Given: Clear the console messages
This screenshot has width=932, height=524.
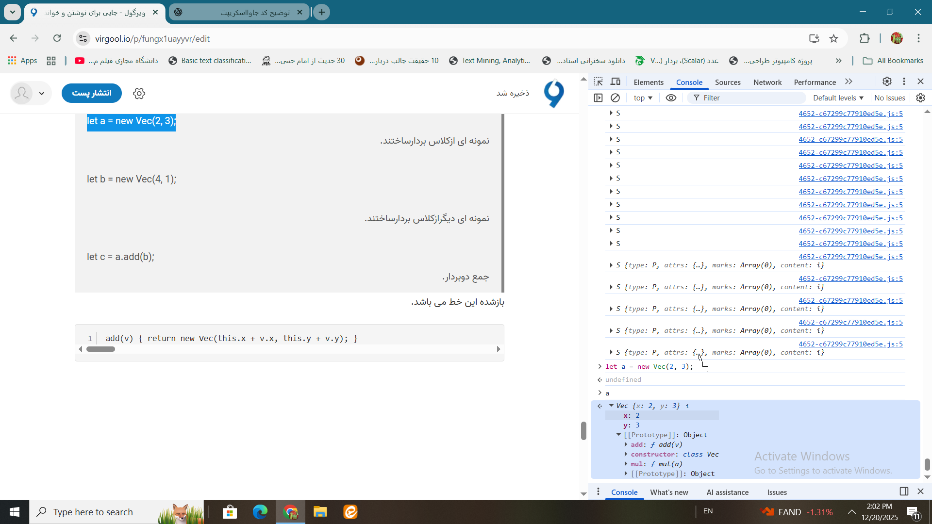Looking at the screenshot, I should pyautogui.click(x=616, y=98).
